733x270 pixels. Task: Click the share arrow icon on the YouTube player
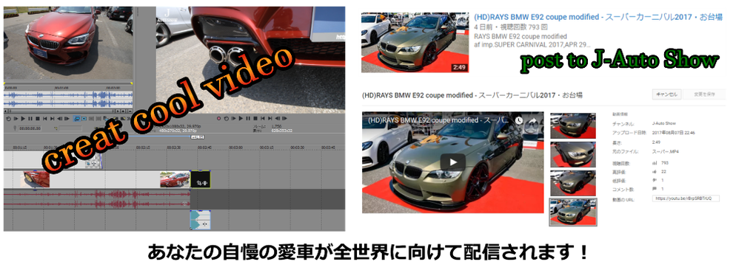(x=532, y=120)
